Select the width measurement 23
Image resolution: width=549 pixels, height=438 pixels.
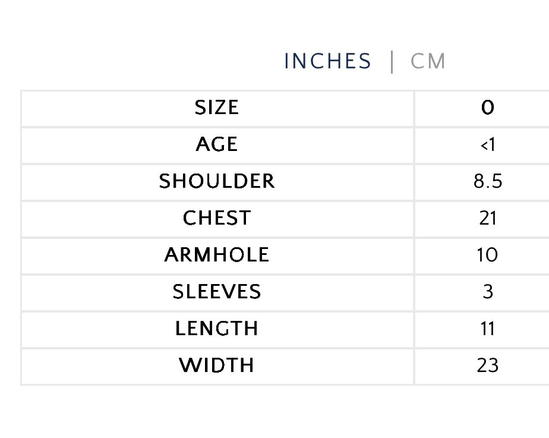(488, 365)
